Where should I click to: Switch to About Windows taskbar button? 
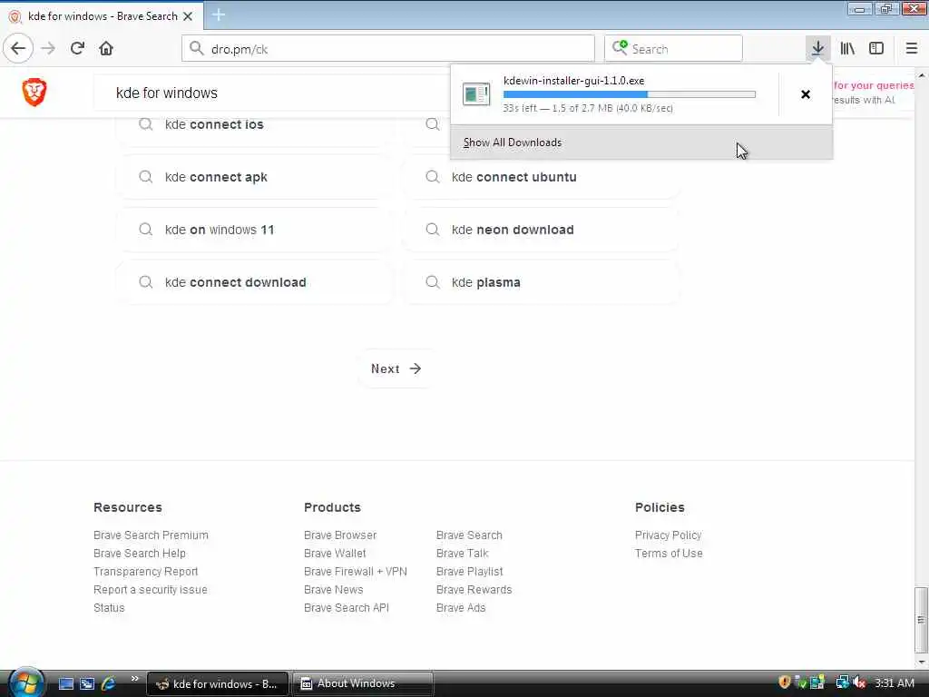pyautogui.click(x=363, y=683)
